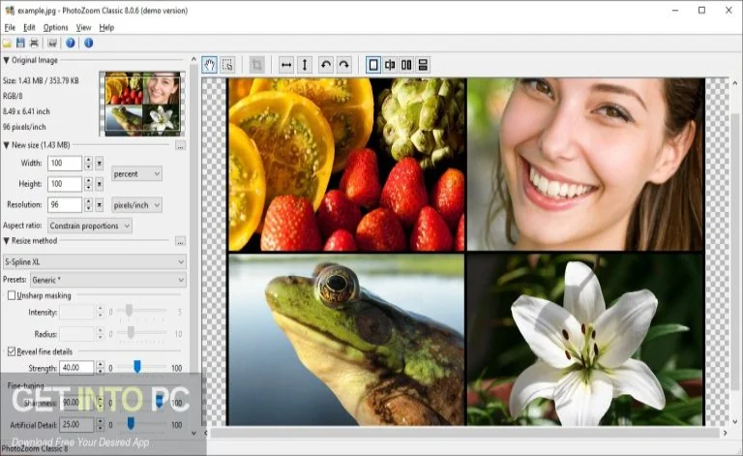Click the Resolution input field
The image size is (743, 456).
tap(65, 205)
